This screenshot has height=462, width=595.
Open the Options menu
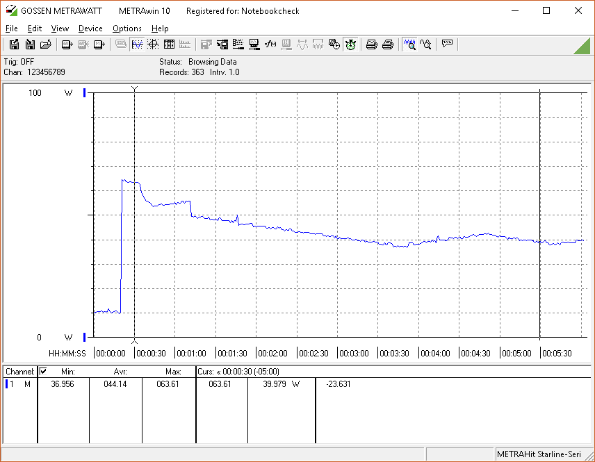127,28
